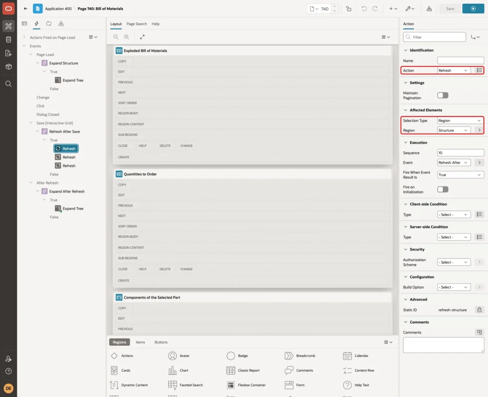Go back with the left arrow
The height and width of the screenshot is (397, 488).
pos(26,9)
